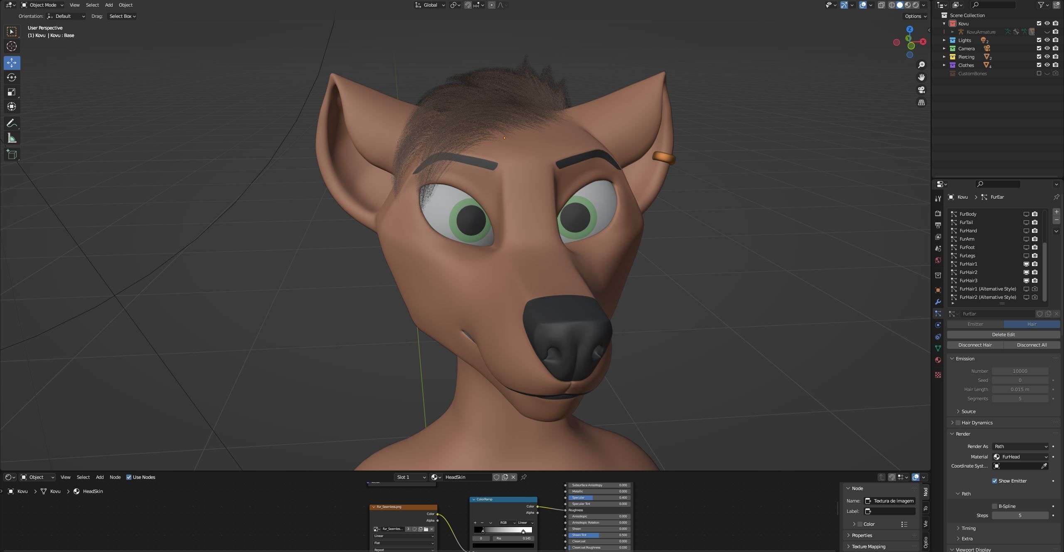Switch to the Emitter tab

pos(975,324)
